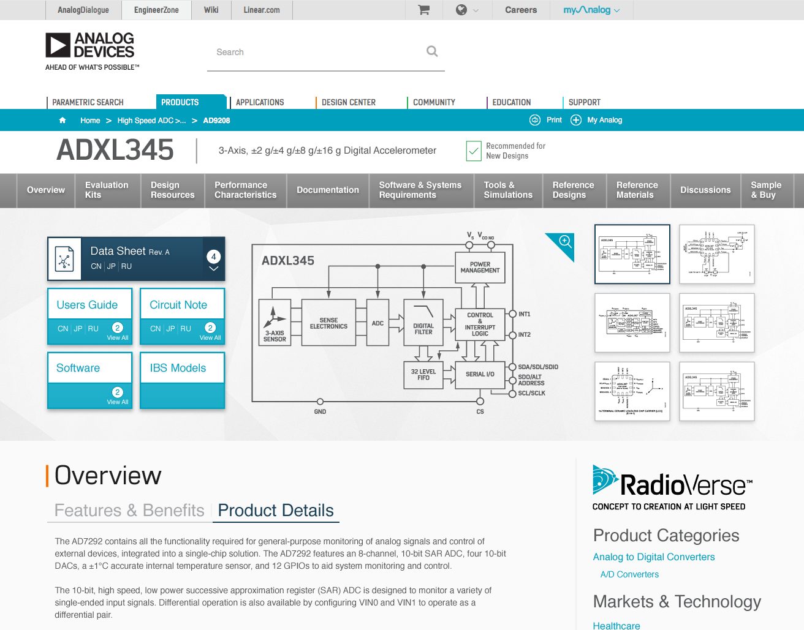804x630 pixels.
Task: Select JP language under Circuit Note
Action: click(x=171, y=329)
